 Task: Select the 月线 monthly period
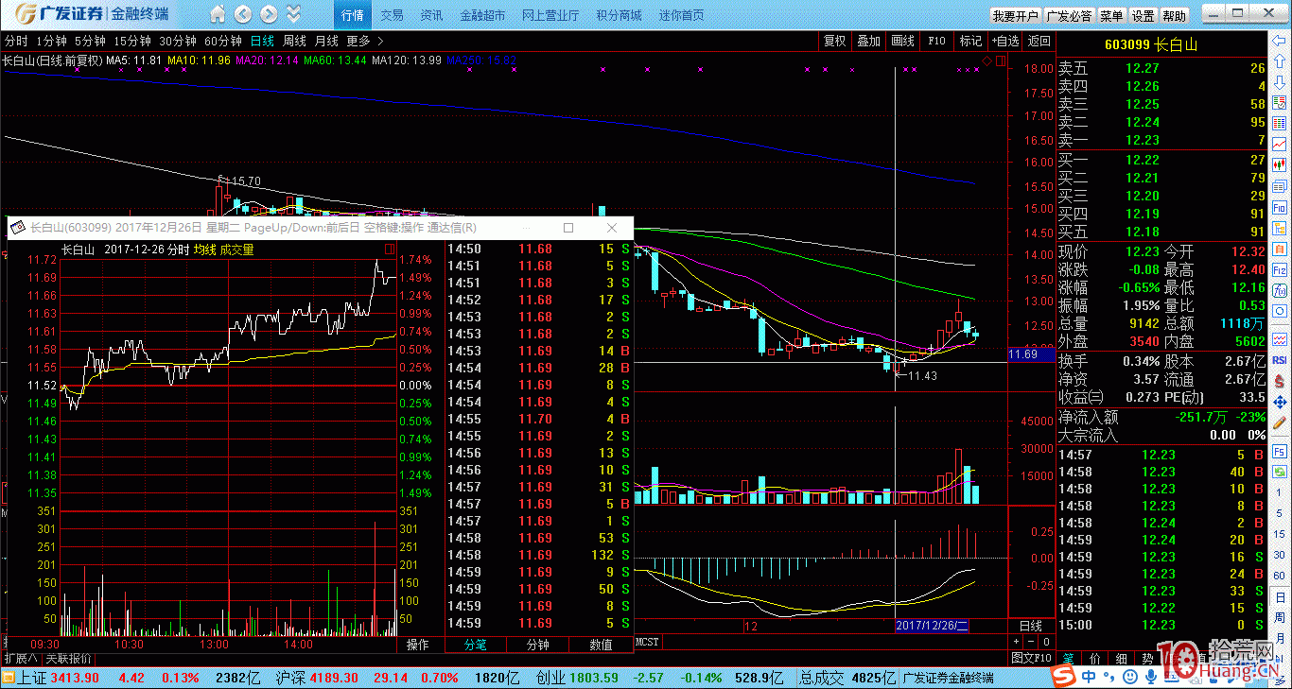click(326, 42)
